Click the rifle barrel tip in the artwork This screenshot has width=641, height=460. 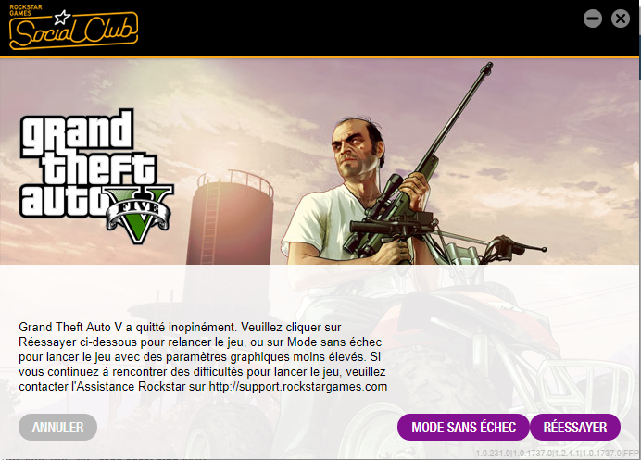tap(487, 68)
